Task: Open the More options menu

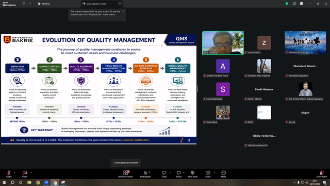Action: [x=223, y=174]
